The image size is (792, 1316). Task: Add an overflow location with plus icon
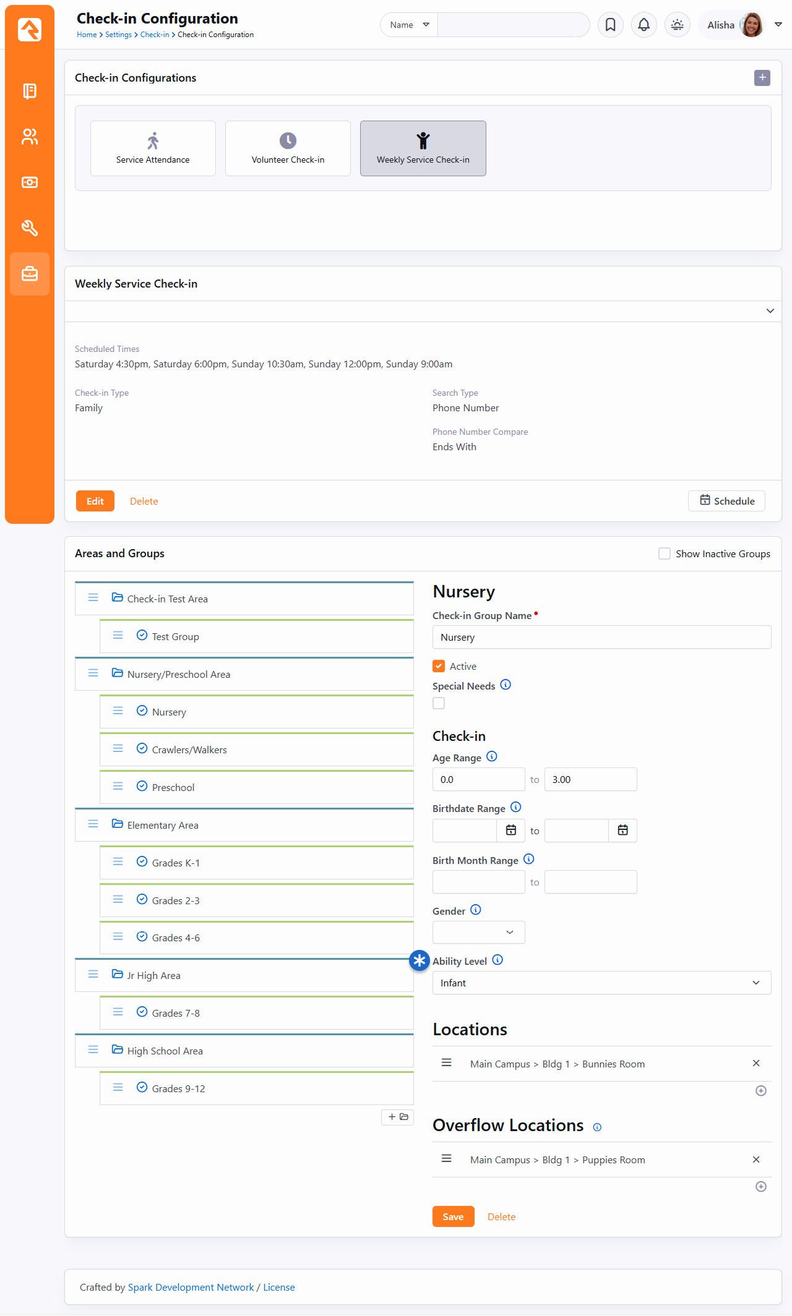tap(760, 1186)
